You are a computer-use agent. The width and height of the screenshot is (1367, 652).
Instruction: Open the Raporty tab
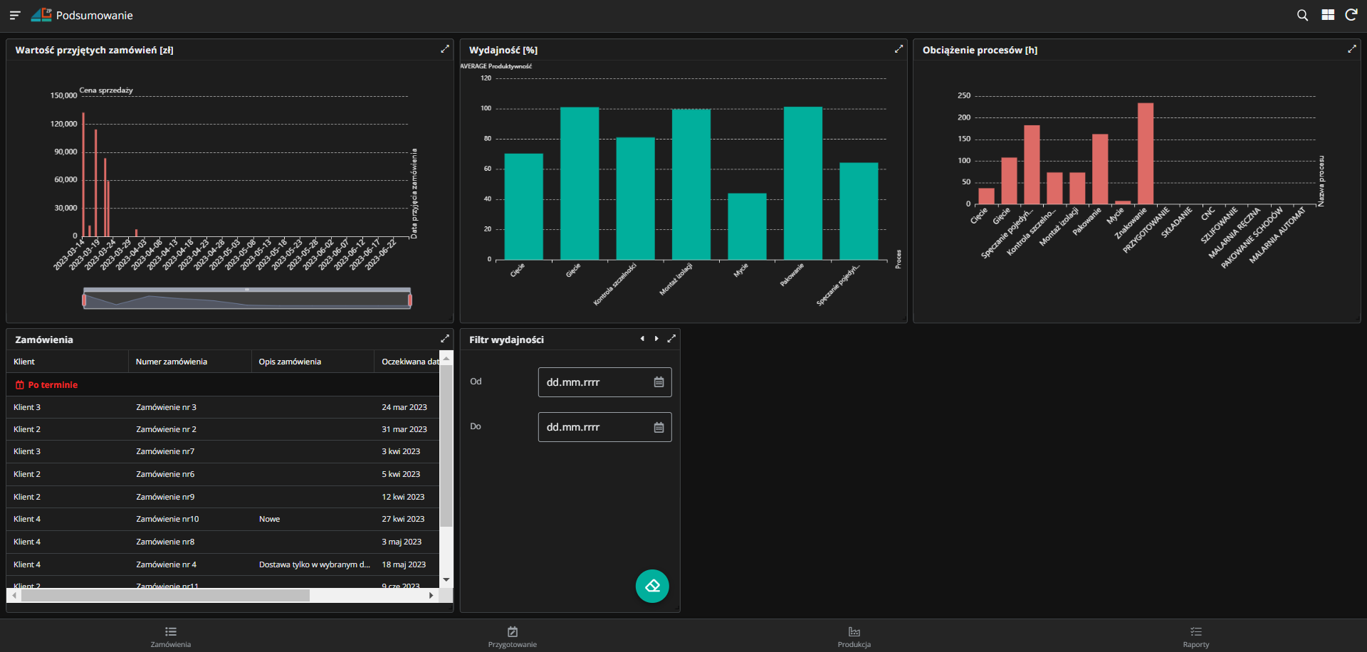pyautogui.click(x=1195, y=636)
